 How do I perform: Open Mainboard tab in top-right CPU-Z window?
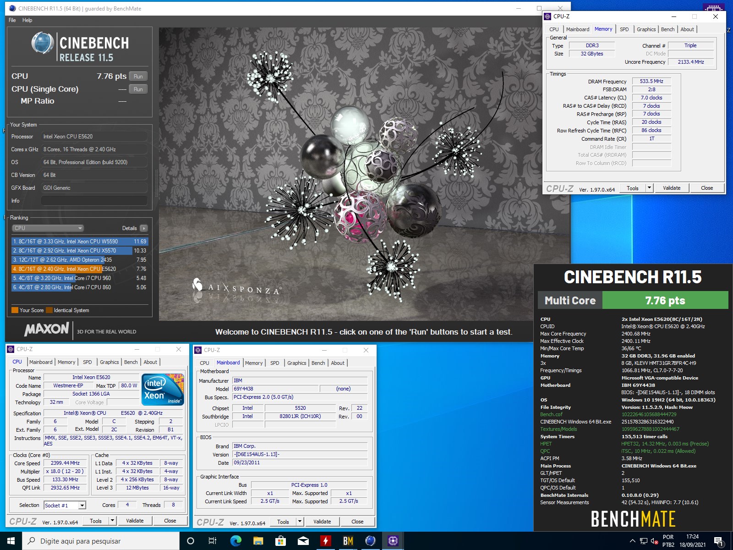pos(578,29)
